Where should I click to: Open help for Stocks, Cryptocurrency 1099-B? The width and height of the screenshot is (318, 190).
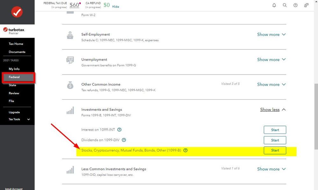point(185,150)
